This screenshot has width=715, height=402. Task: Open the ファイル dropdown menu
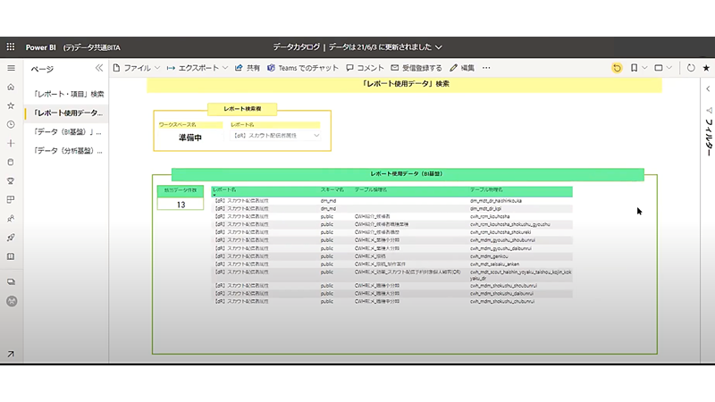tap(137, 68)
